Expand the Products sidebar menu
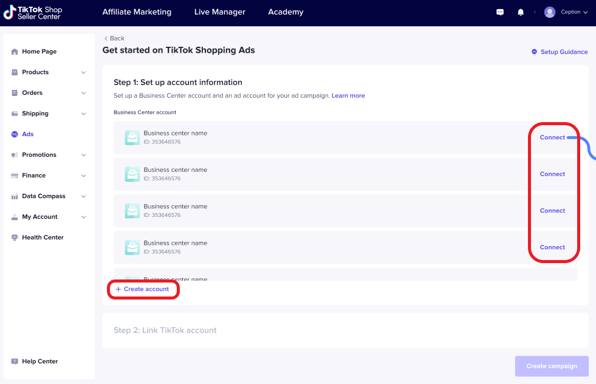Screen dimensions: 596x384 [x=83, y=72]
